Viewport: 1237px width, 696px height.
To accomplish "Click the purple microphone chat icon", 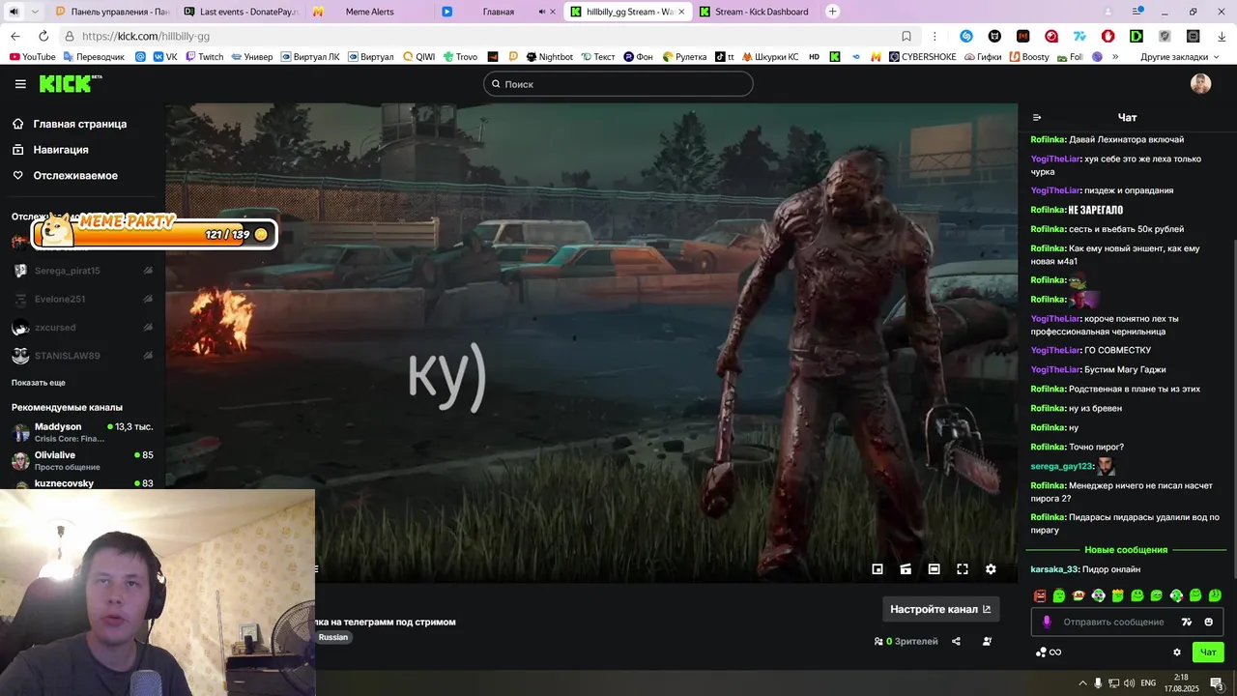I will (x=1047, y=622).
